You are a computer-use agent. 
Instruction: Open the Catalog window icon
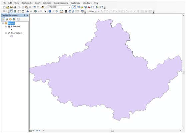[82, 7]
